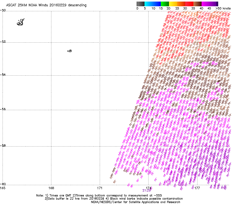Click the red 30-35 knots legend segment

point(189,4)
